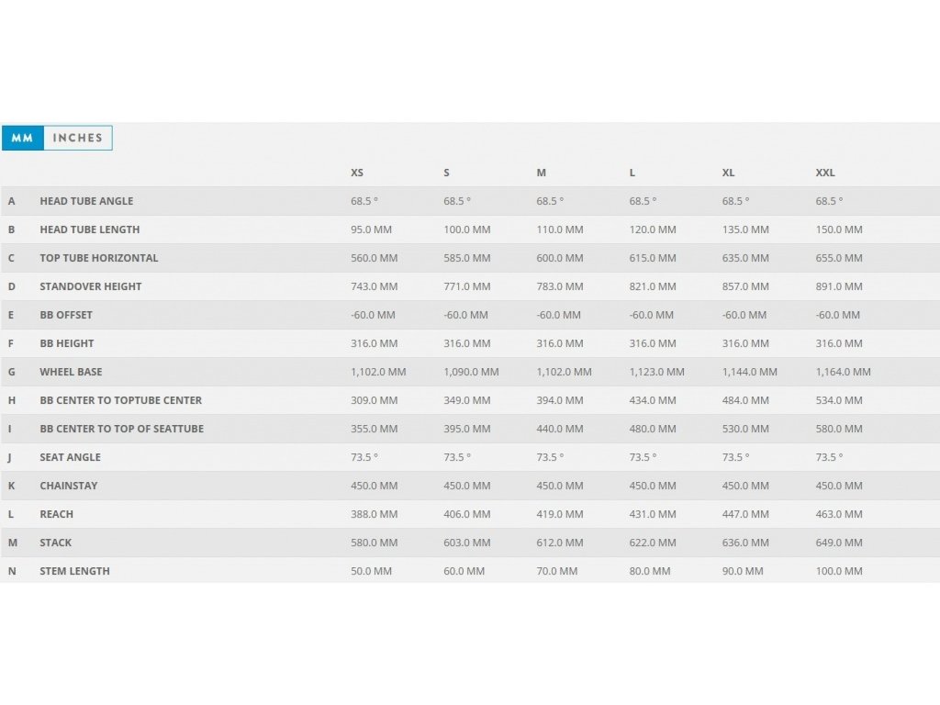
Task: Click the STEM LENGTH row label
Action: pyautogui.click(x=74, y=571)
